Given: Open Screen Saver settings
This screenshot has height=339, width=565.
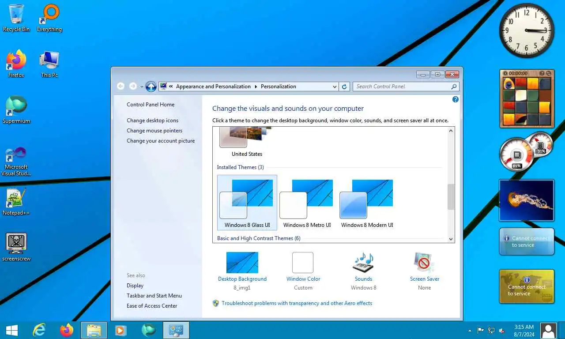Looking at the screenshot, I should [424, 271].
